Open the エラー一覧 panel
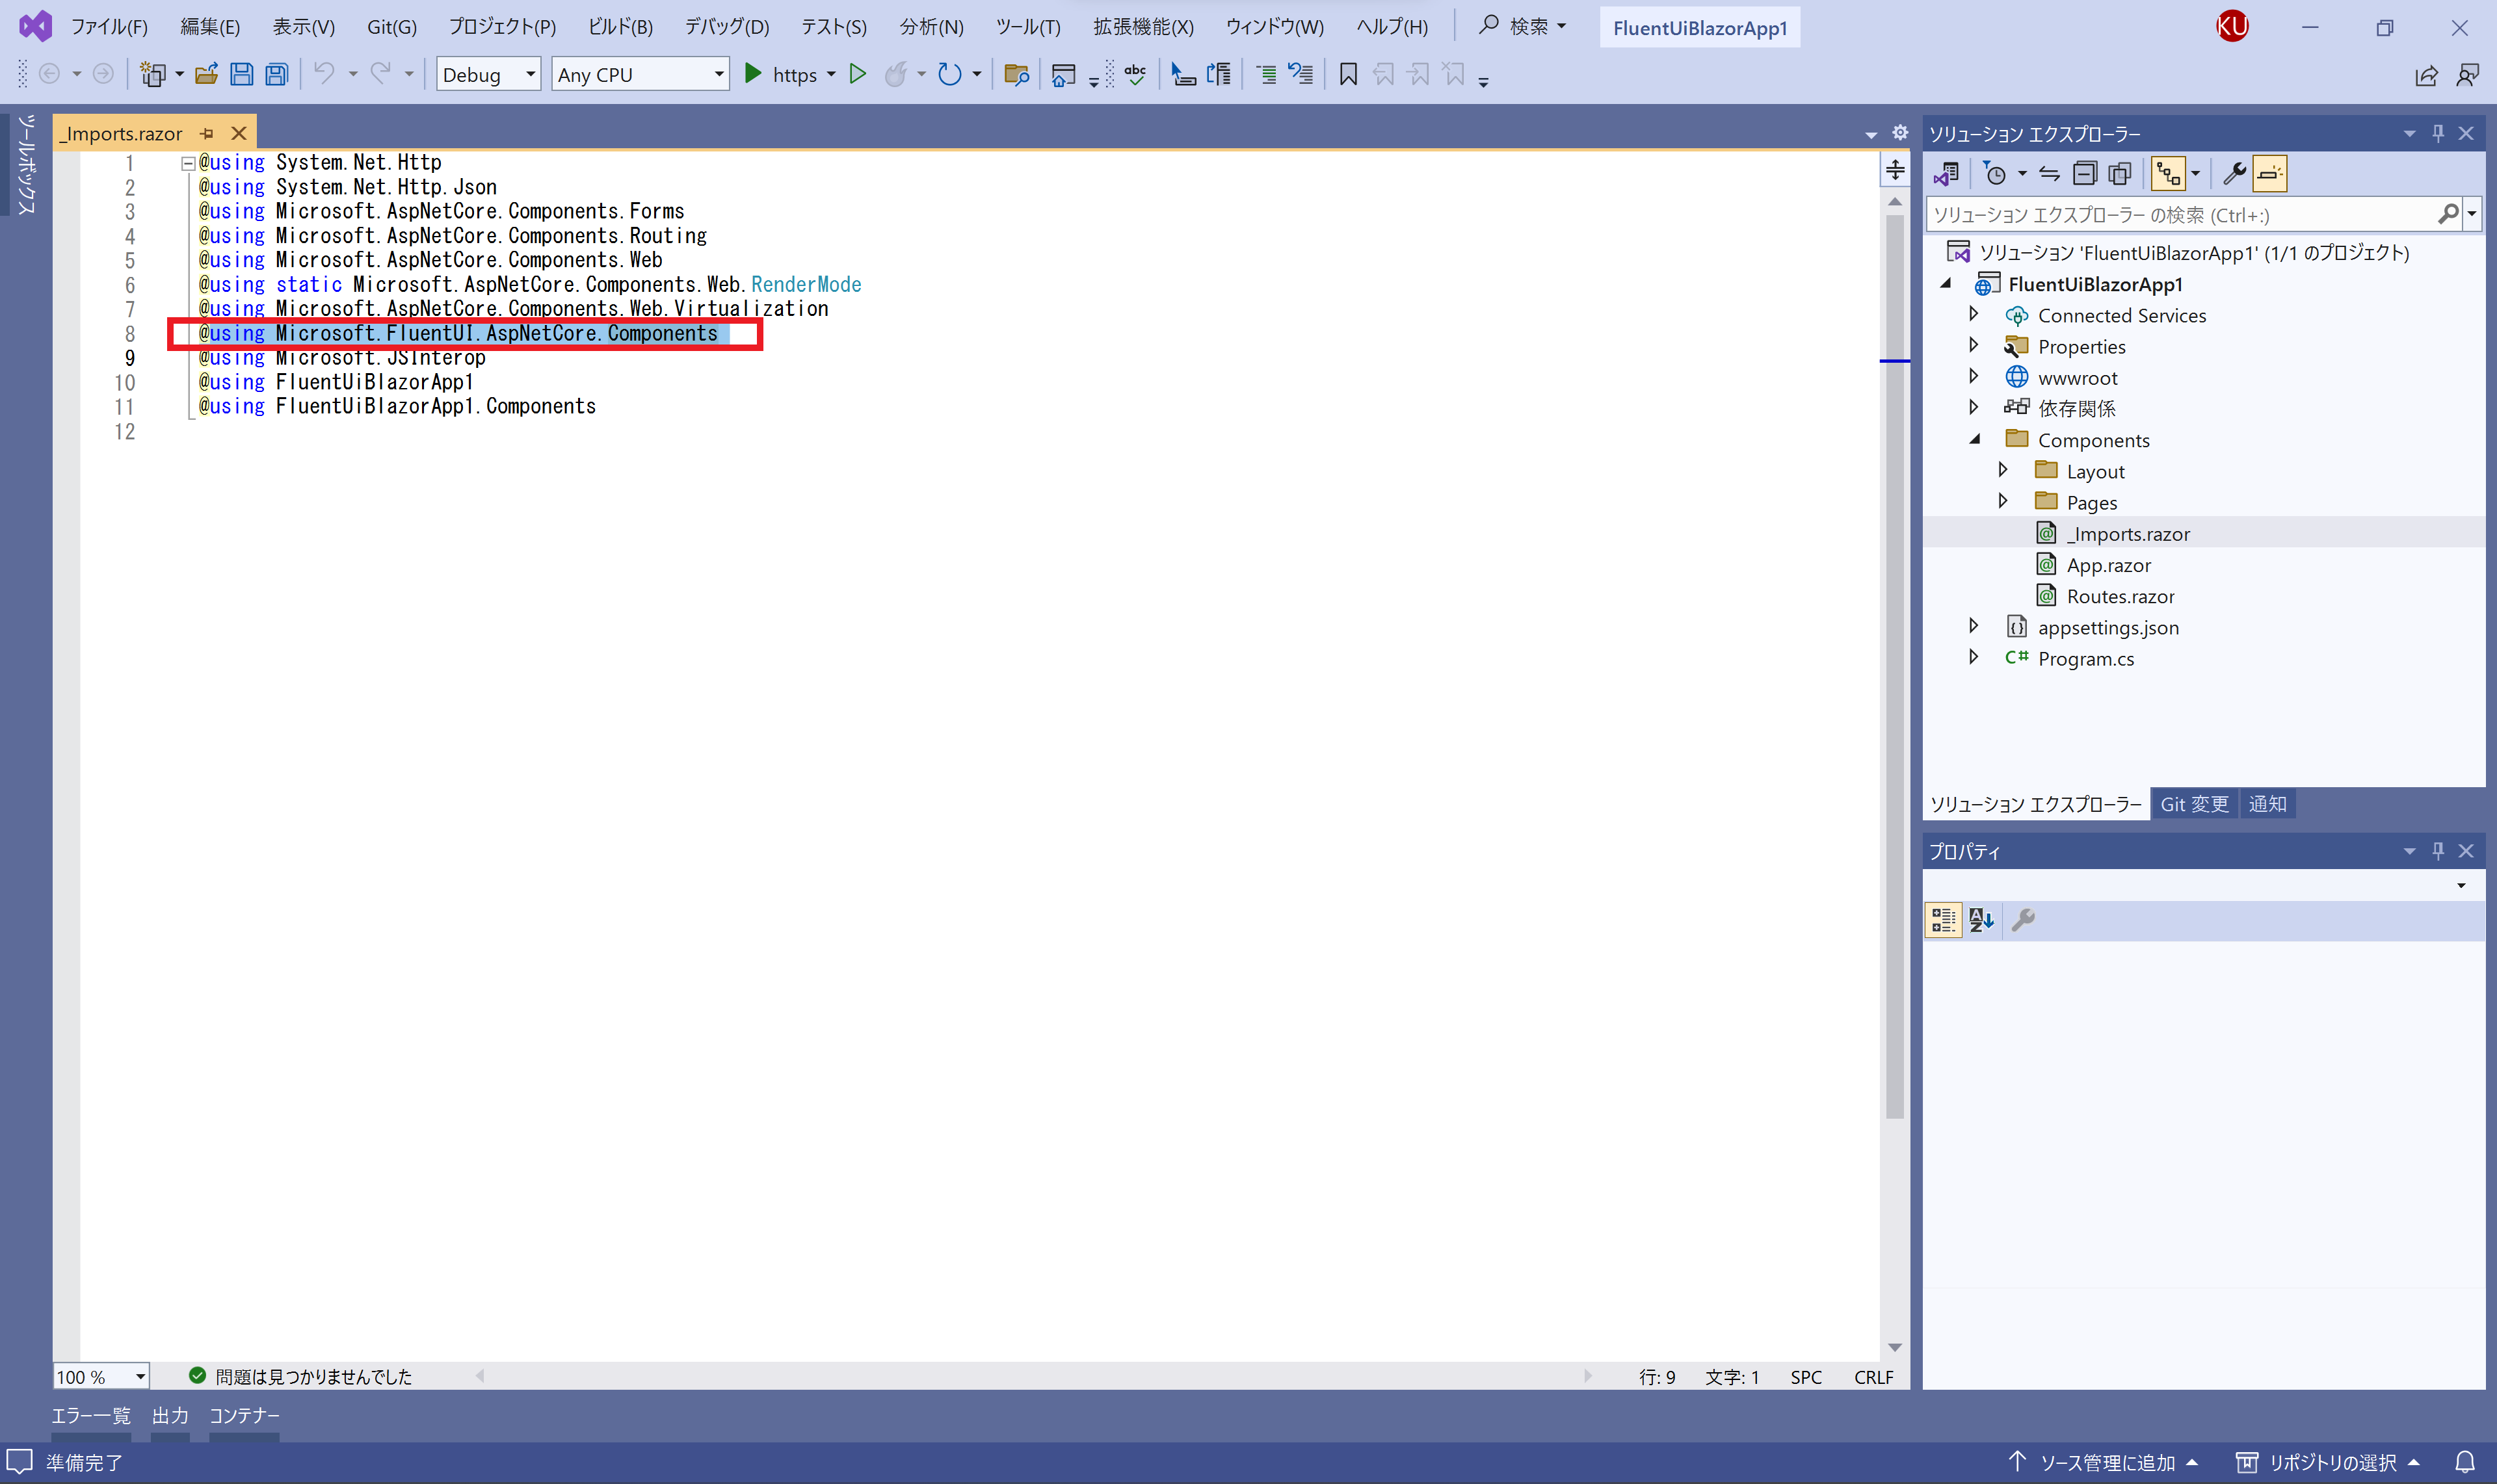The image size is (2497, 1484). [x=91, y=1416]
